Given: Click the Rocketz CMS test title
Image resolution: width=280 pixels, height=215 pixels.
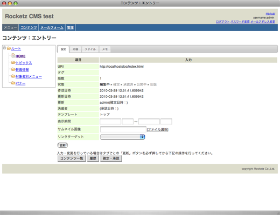Looking at the screenshot, I should (x=29, y=16).
